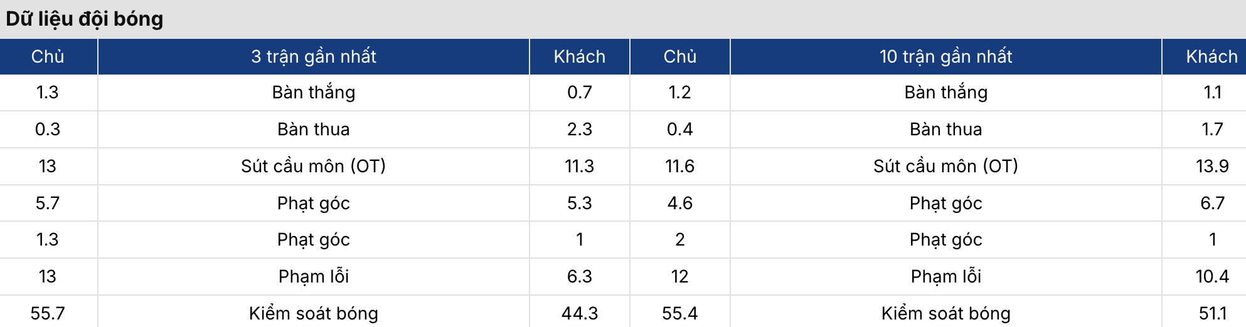1246x327 pixels.
Task: Click "Kiểm soát bóng" under 3 trận gần nhất
Action: [x=314, y=313]
